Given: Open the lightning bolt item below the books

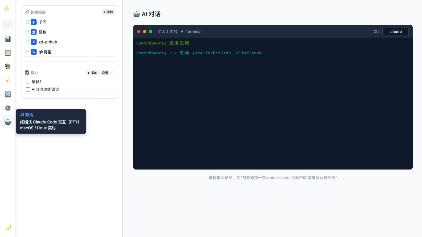Looking at the screenshot, I should (8, 80).
